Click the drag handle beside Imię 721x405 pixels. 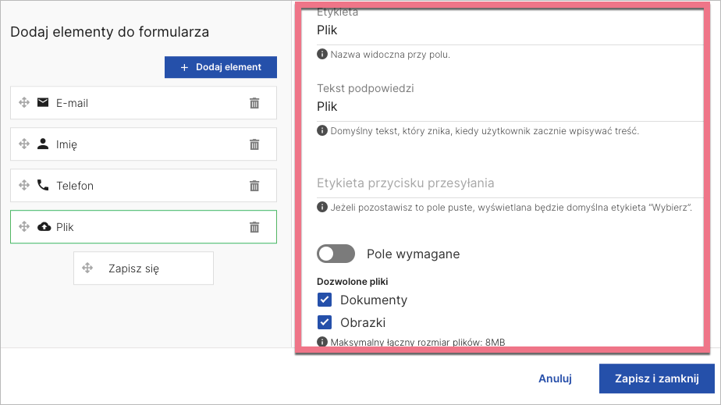pos(23,144)
